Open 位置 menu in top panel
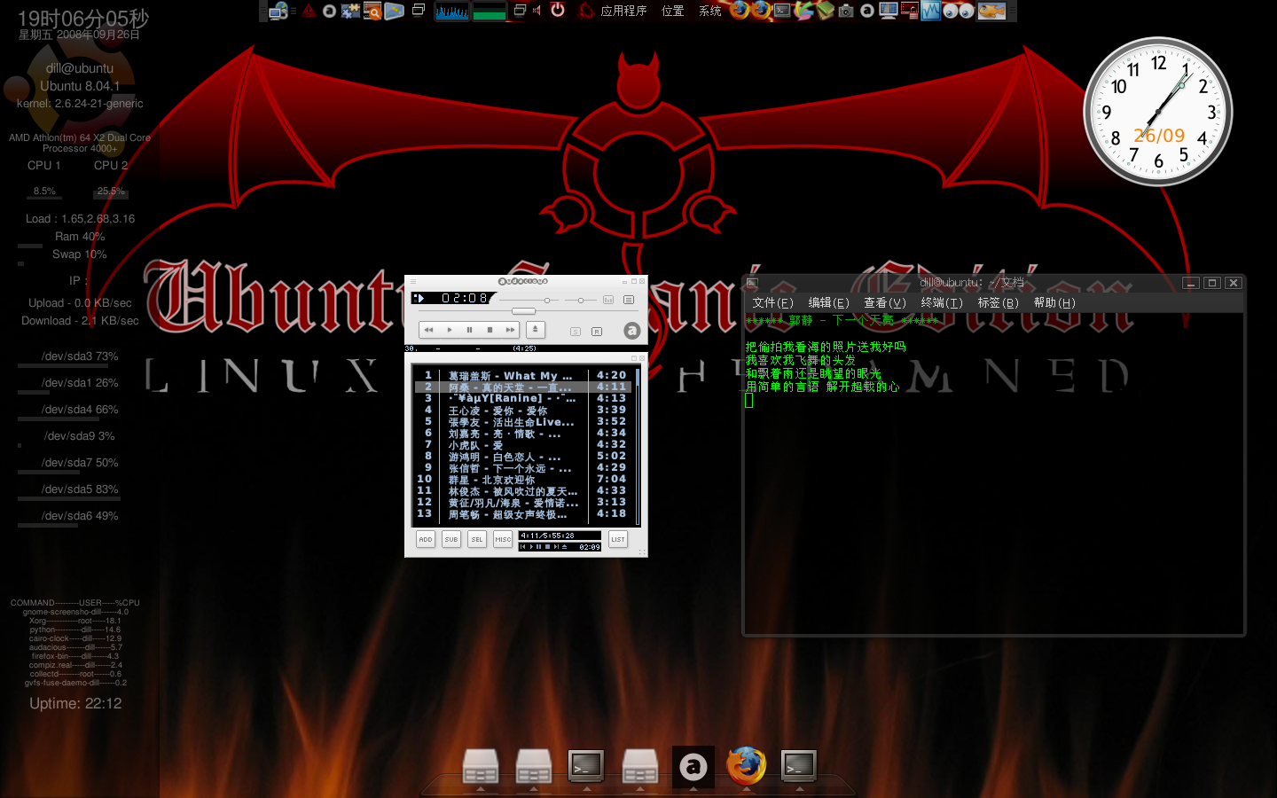1277x798 pixels. [x=672, y=11]
